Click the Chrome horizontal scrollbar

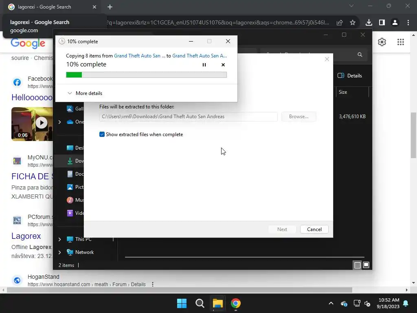(x=180, y=290)
